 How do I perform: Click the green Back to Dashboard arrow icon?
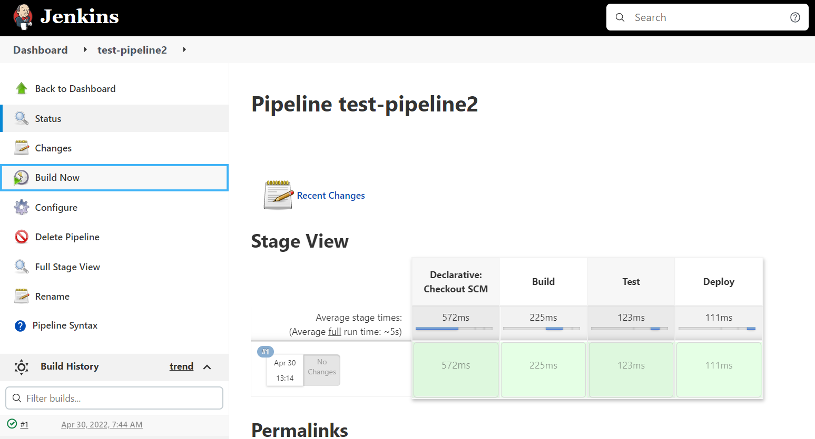tap(21, 88)
